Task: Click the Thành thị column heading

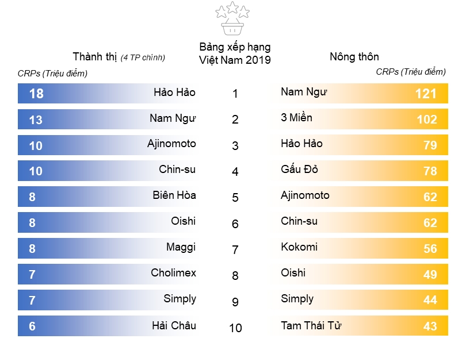Action: (x=119, y=57)
